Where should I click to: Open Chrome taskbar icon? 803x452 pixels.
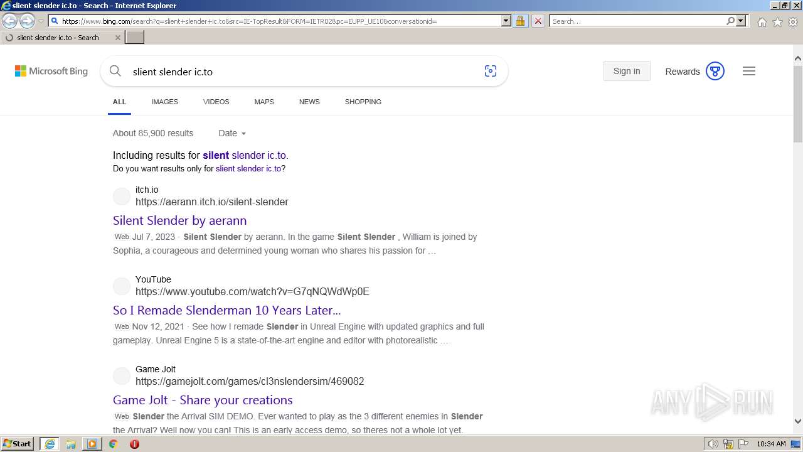click(x=113, y=444)
